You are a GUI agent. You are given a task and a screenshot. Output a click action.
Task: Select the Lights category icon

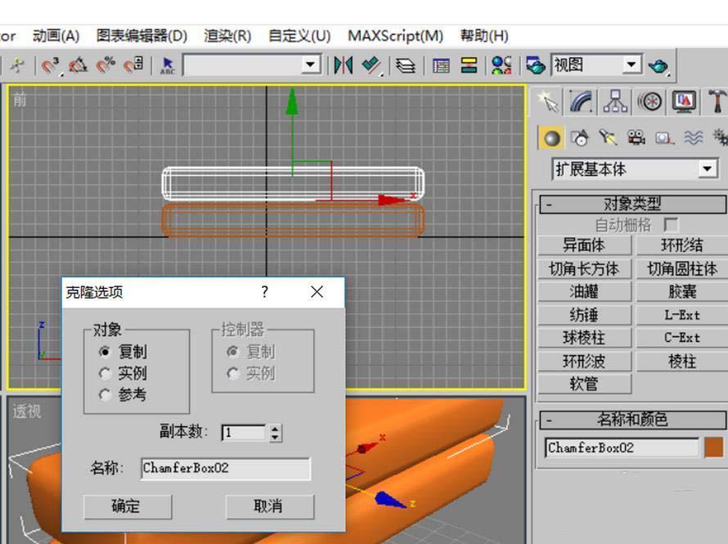point(608,138)
